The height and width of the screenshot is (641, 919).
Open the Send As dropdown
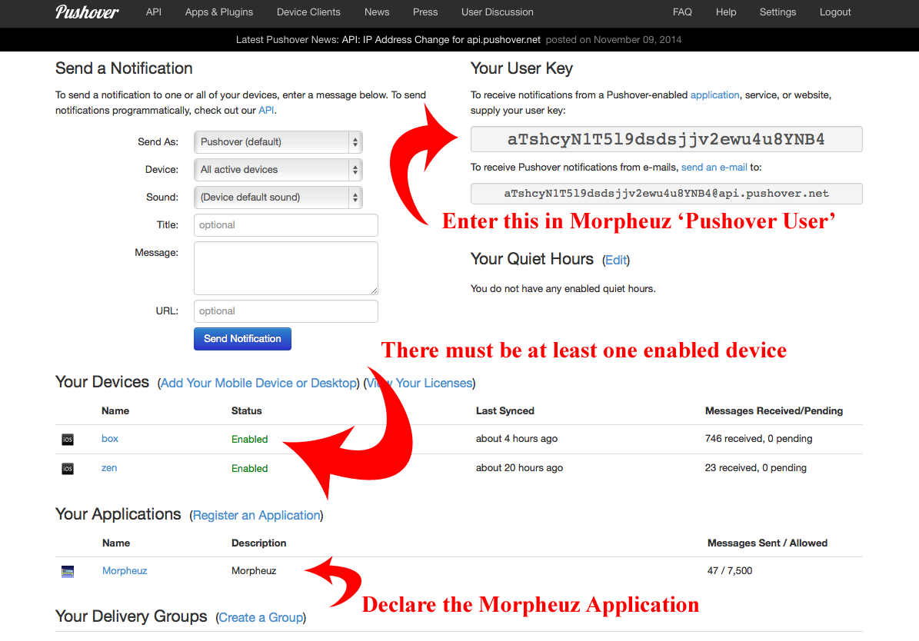tap(278, 141)
